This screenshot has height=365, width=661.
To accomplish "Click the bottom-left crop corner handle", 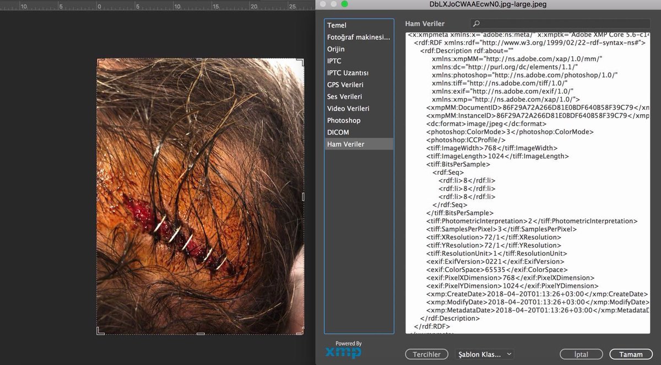I will [x=100, y=331].
